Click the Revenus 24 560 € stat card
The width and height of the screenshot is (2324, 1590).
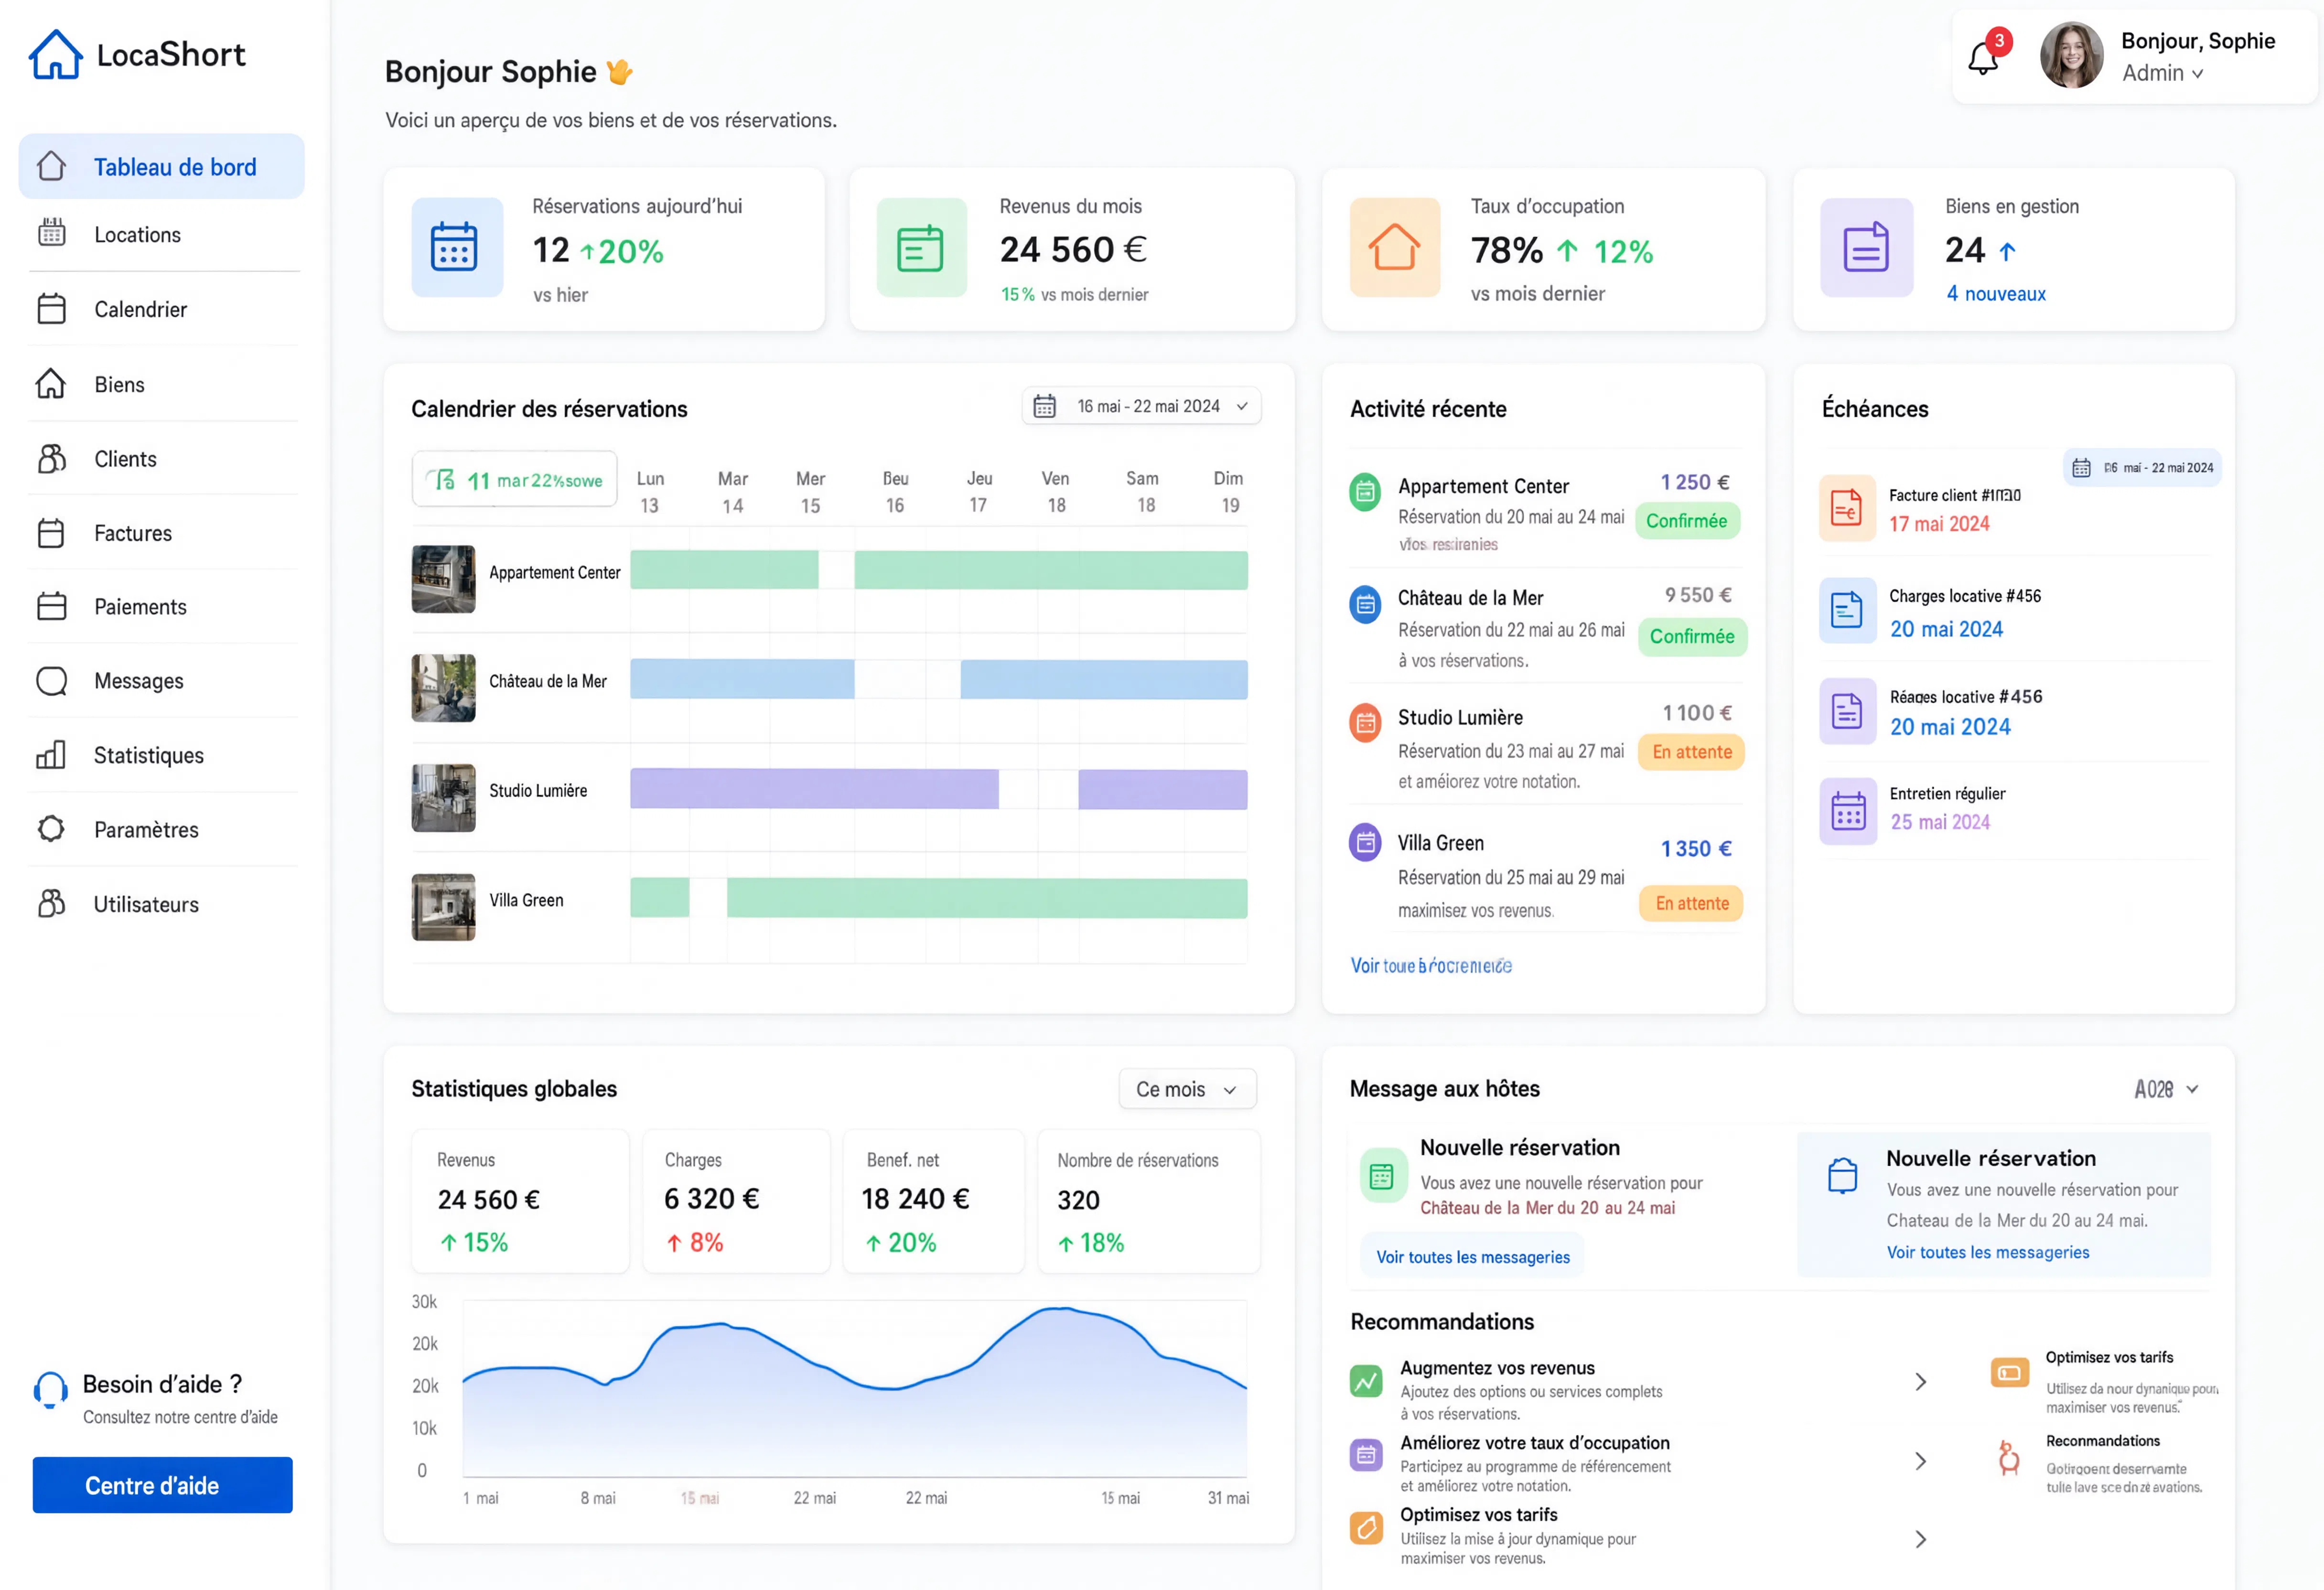520,1201
